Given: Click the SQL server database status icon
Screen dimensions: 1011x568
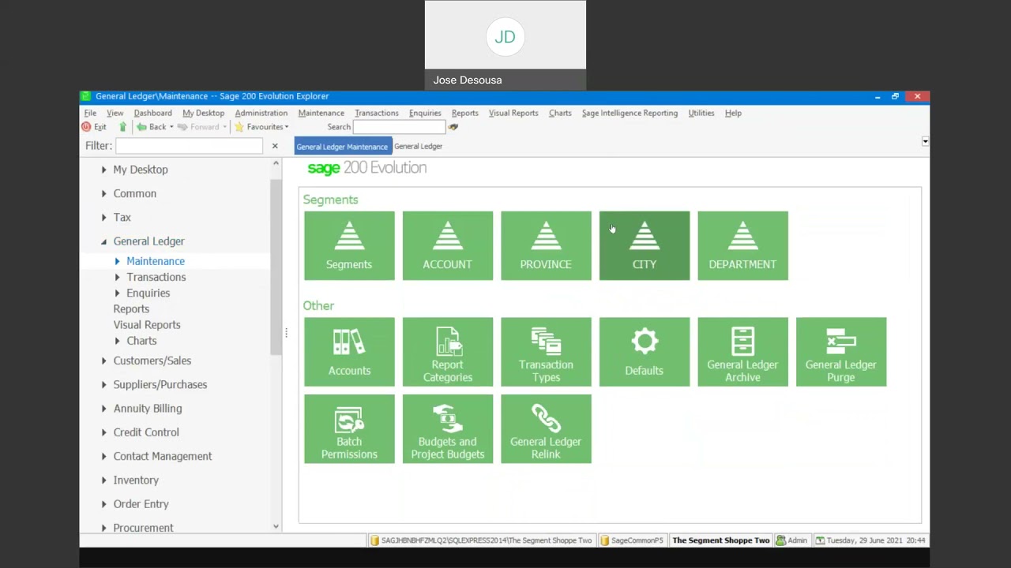Looking at the screenshot, I should pyautogui.click(x=375, y=540).
